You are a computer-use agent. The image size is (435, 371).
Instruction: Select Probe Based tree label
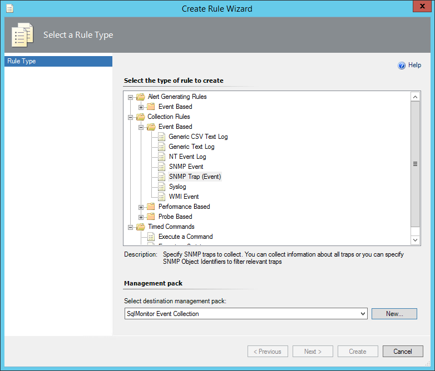point(175,217)
